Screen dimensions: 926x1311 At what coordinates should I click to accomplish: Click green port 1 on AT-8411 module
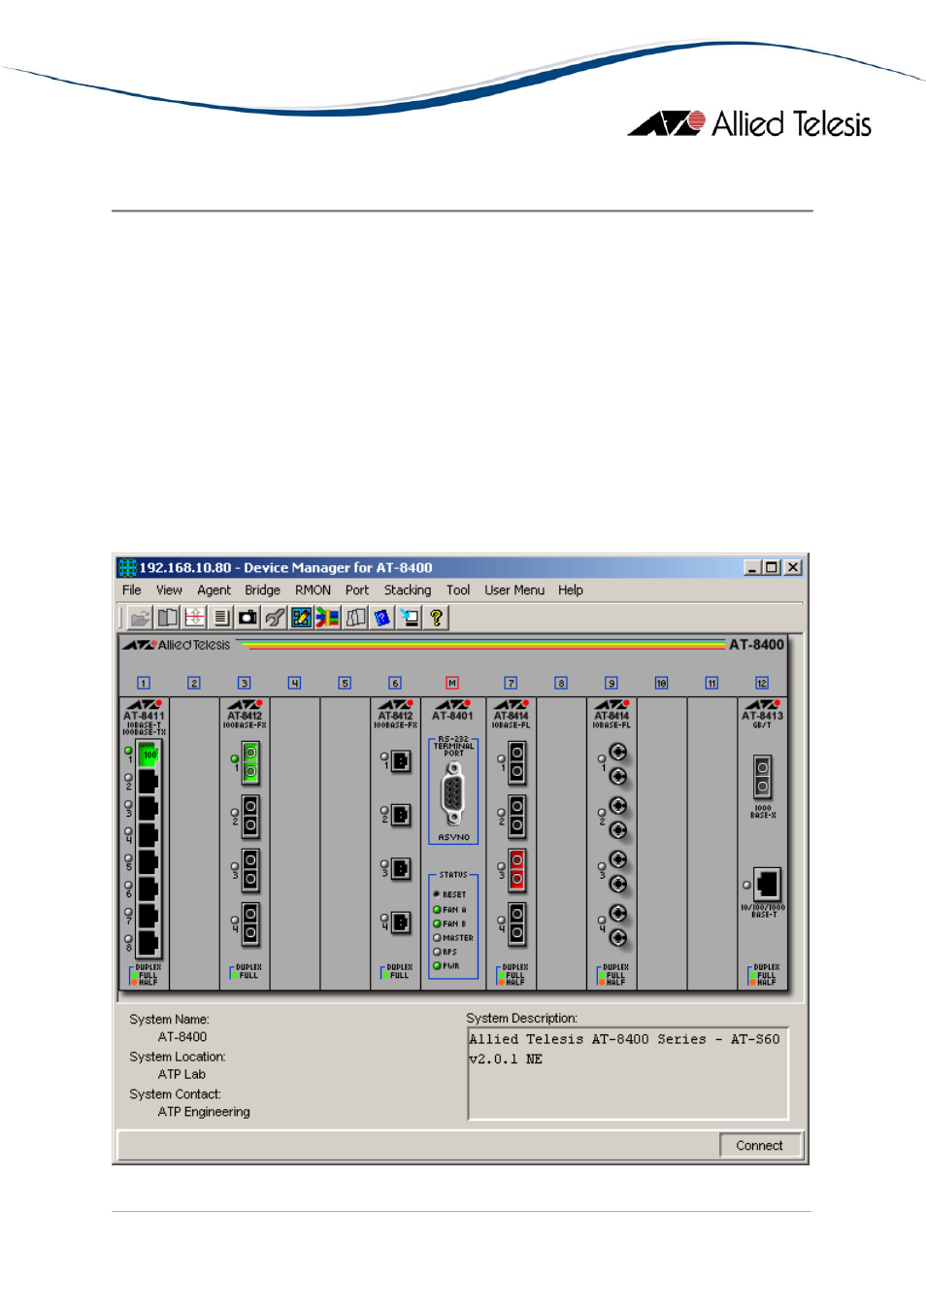click(149, 754)
